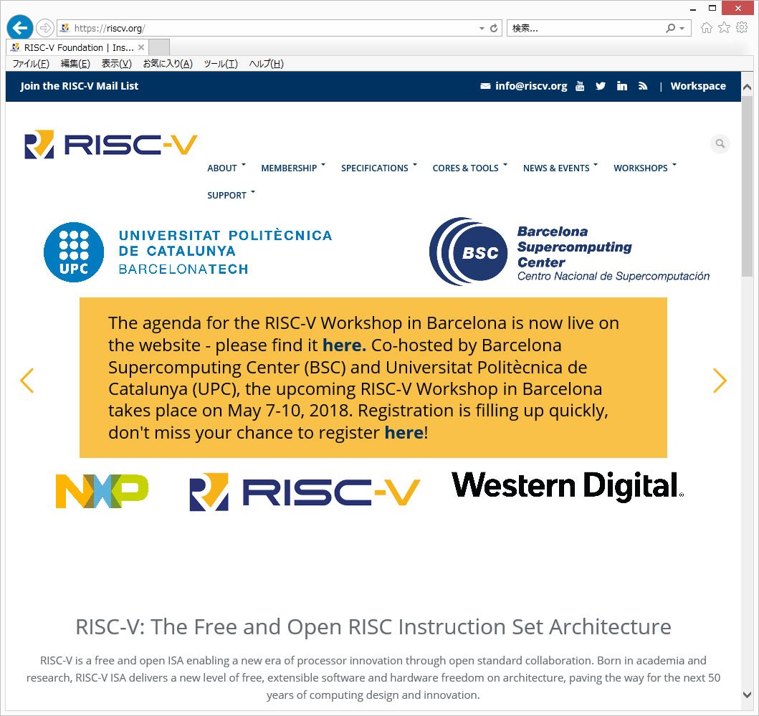Screen dimensions: 759x716
Task: Click the UPC BarcelonaTech logo
Action: pos(188,252)
